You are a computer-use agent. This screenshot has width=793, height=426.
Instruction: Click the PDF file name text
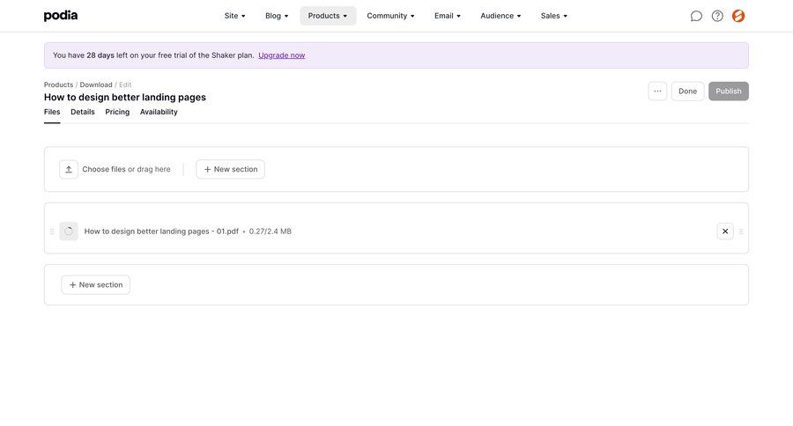[161, 231]
